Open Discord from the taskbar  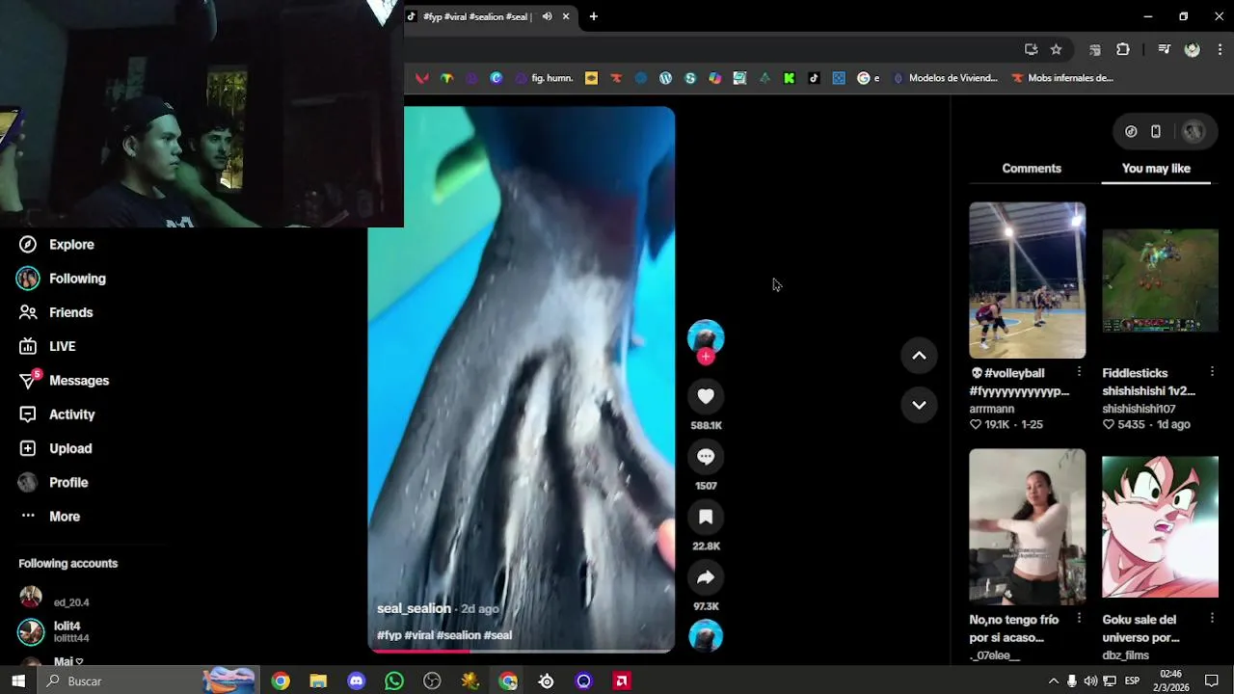click(x=356, y=681)
